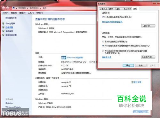Click the Forward navigation arrow button

point(8,8)
